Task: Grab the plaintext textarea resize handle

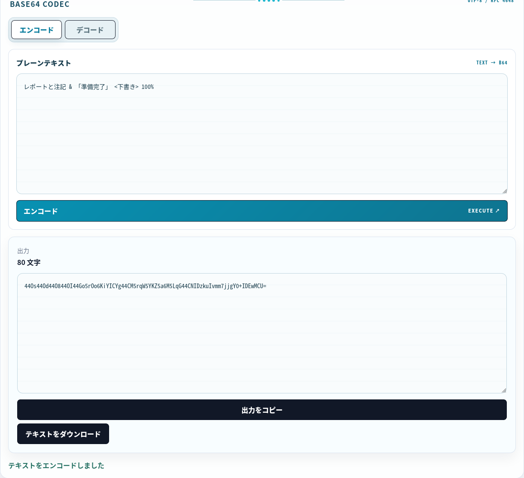Action: point(505,191)
